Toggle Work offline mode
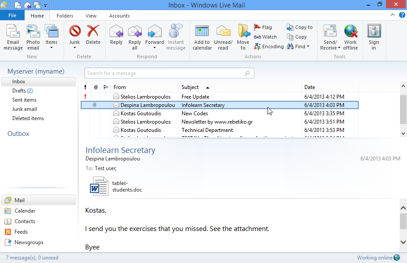 (350, 37)
